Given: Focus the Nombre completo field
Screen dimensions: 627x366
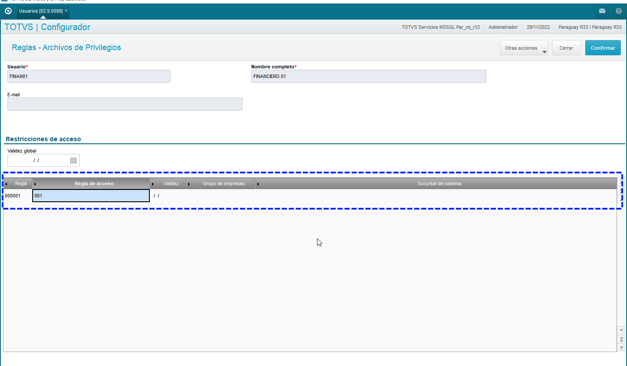Looking at the screenshot, I should click(368, 76).
